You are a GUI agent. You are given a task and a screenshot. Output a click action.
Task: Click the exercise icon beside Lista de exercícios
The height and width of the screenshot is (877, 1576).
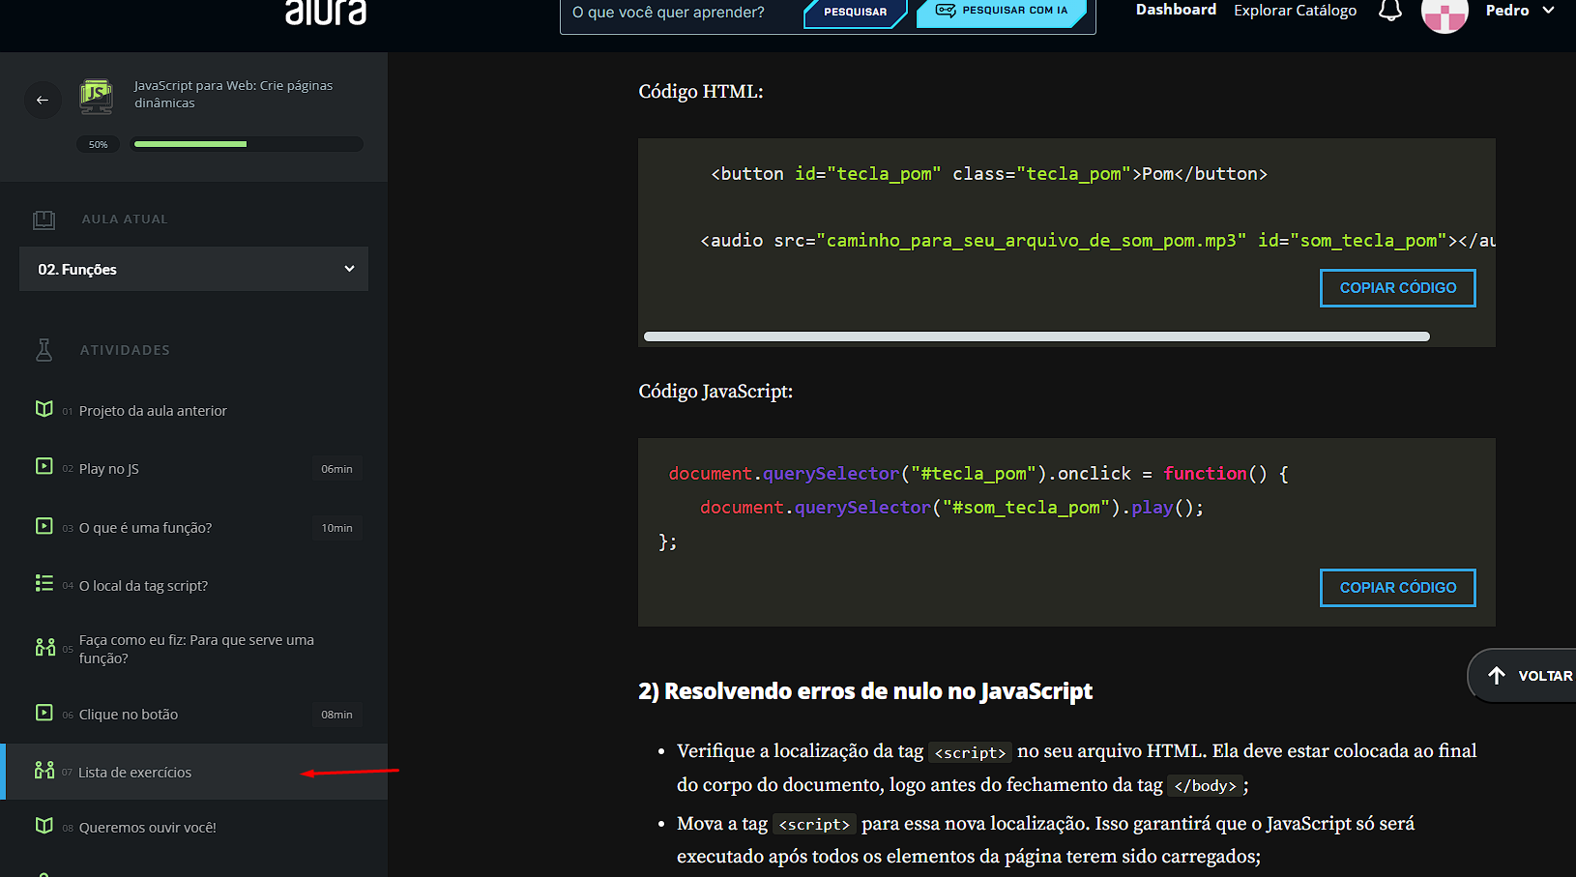pos(44,771)
